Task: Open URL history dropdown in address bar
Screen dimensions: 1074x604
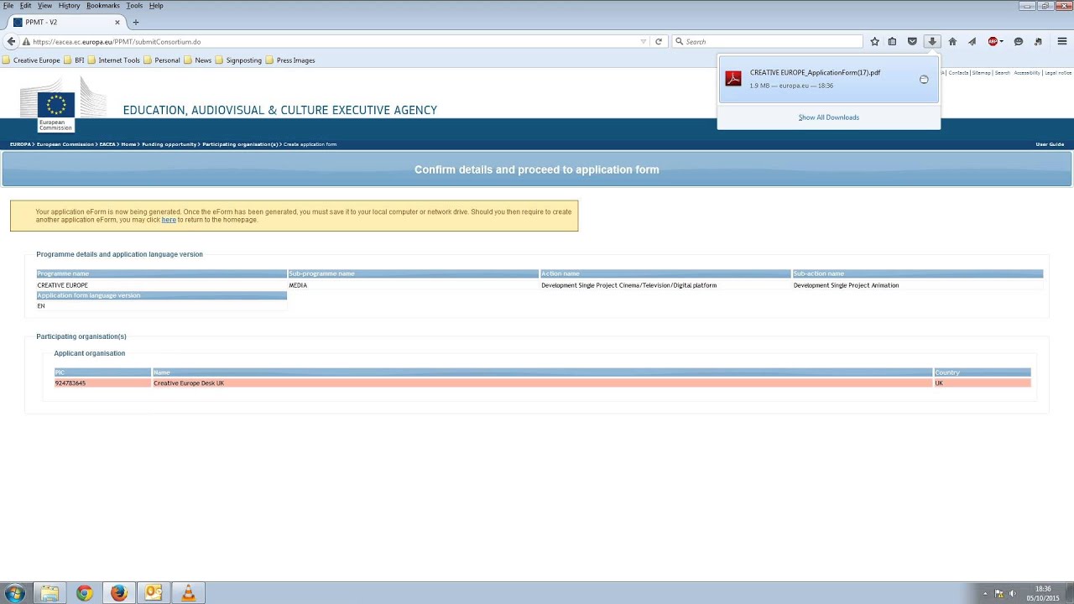Action: 644,41
